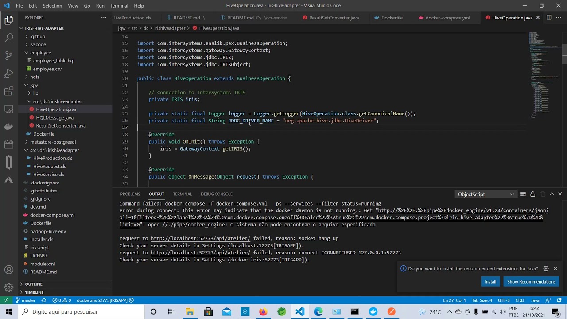Image resolution: width=567 pixels, height=319 pixels.
Task: Expand the metastore-postgresql folder
Action: click(53, 142)
